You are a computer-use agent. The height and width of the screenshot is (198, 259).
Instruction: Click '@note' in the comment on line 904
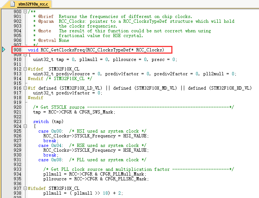[x=45, y=31]
